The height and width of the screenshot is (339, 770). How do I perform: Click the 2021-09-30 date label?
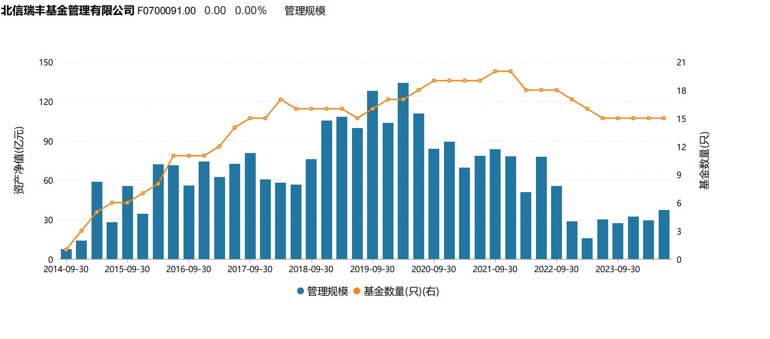[x=495, y=269]
